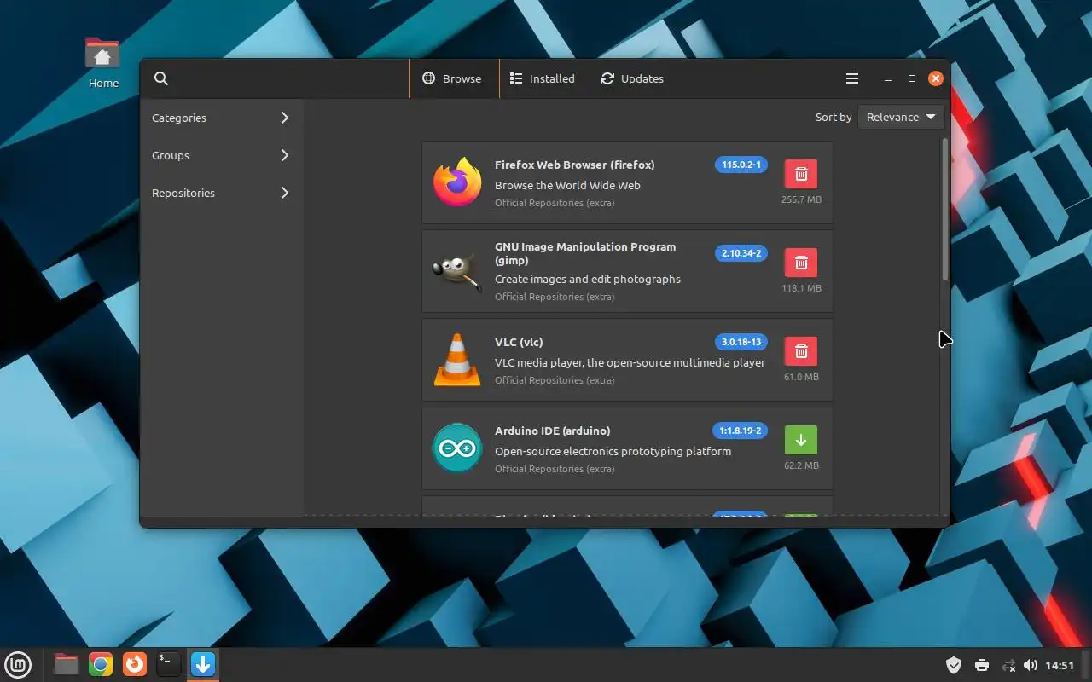Click GIMP version badge 2.10.34-2
This screenshot has height=682, width=1092.
click(x=741, y=253)
